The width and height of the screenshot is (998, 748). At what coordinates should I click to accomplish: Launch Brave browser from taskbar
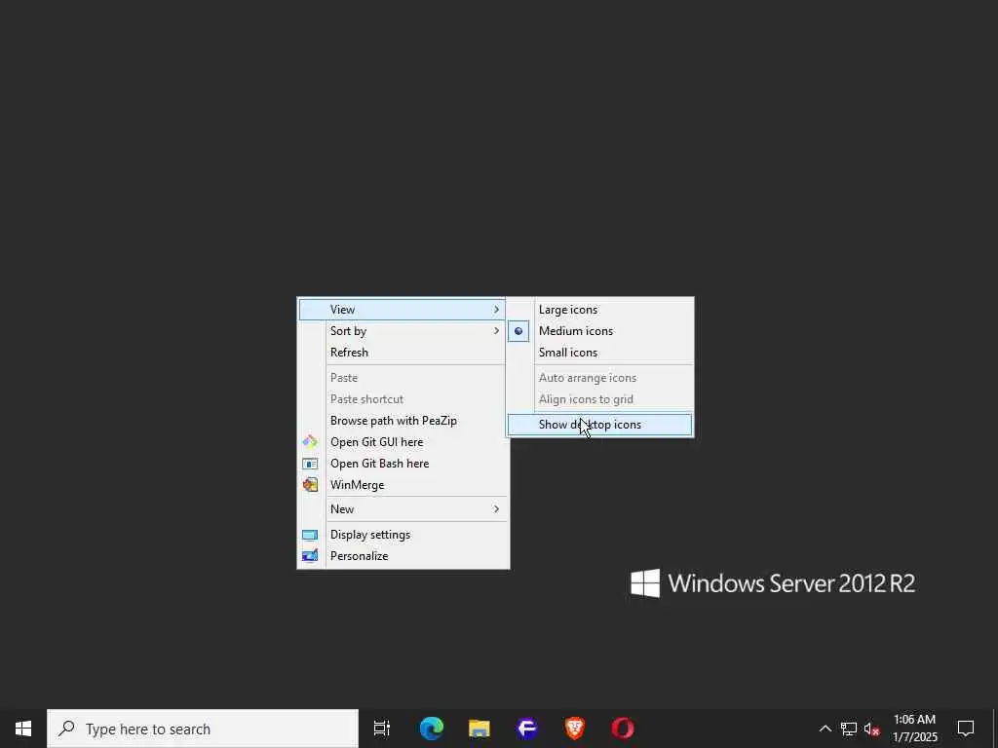575,729
